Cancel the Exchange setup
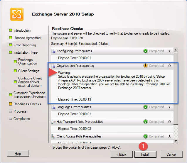187x163 pixels. [172, 154]
